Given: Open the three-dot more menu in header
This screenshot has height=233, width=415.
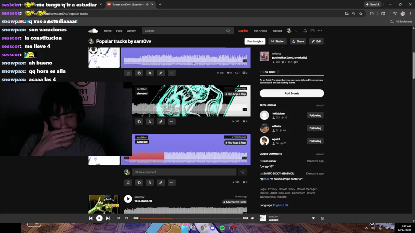Looking at the screenshot, I should point(320,31).
